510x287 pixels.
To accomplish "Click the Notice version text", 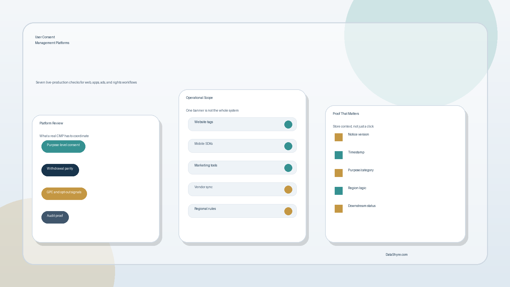I will pos(358,134).
